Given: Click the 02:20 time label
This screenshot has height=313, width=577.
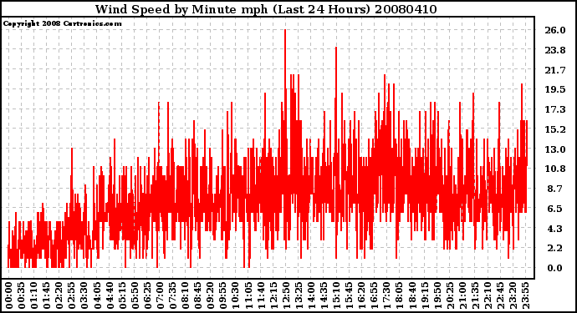Looking at the screenshot, I should tap(59, 295).
